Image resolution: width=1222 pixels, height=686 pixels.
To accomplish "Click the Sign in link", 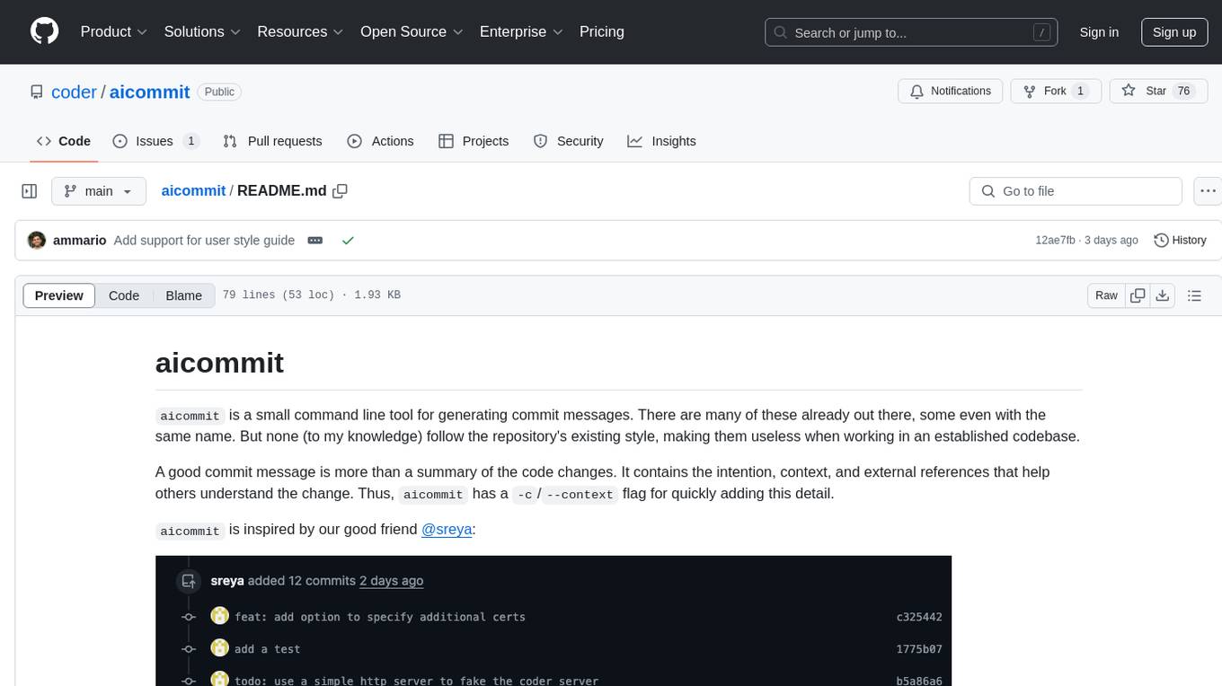I will (1099, 32).
